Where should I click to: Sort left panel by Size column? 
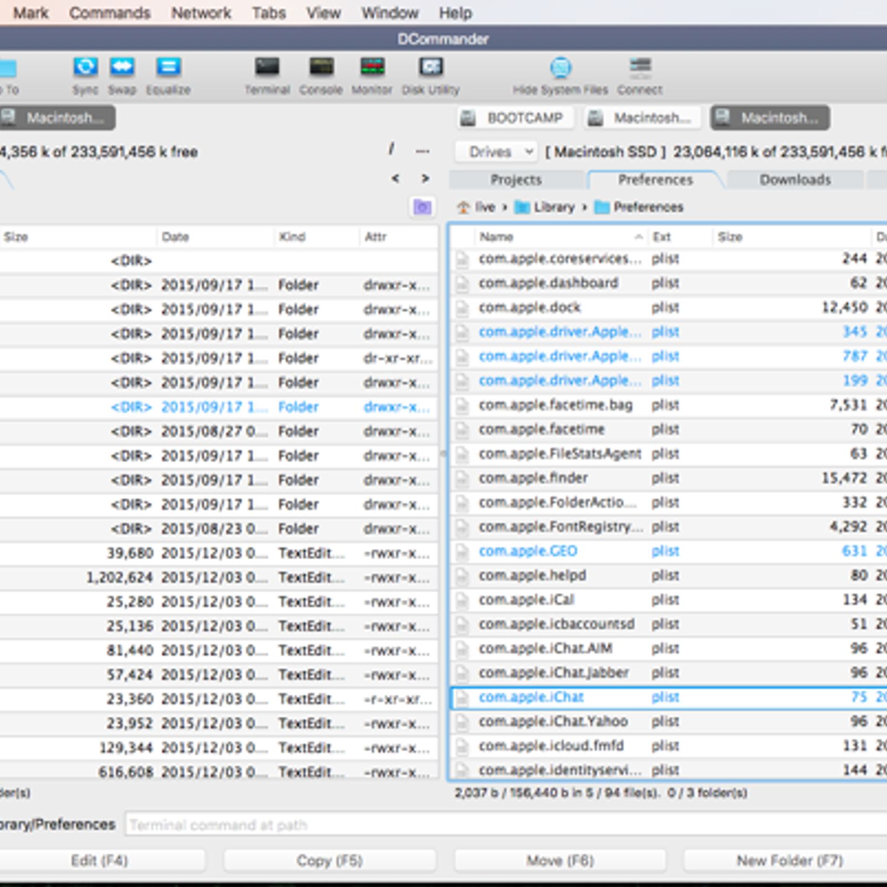[x=78, y=237]
